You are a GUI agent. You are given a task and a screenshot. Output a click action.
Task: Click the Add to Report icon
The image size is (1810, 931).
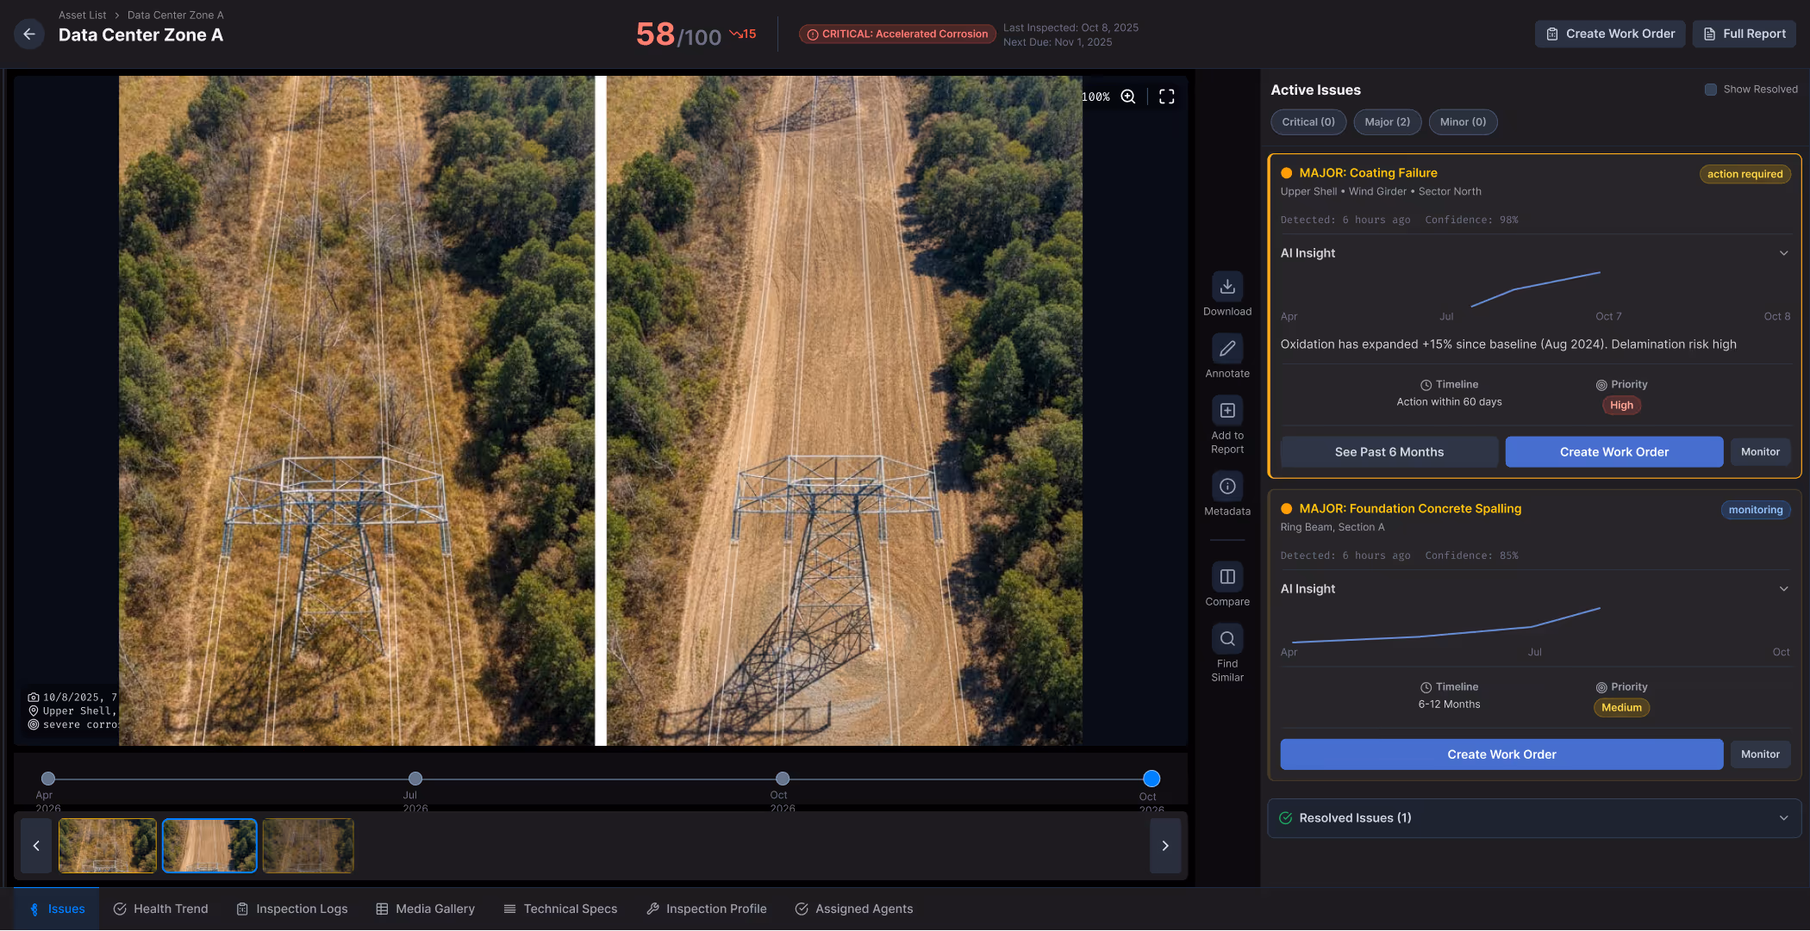tap(1227, 411)
